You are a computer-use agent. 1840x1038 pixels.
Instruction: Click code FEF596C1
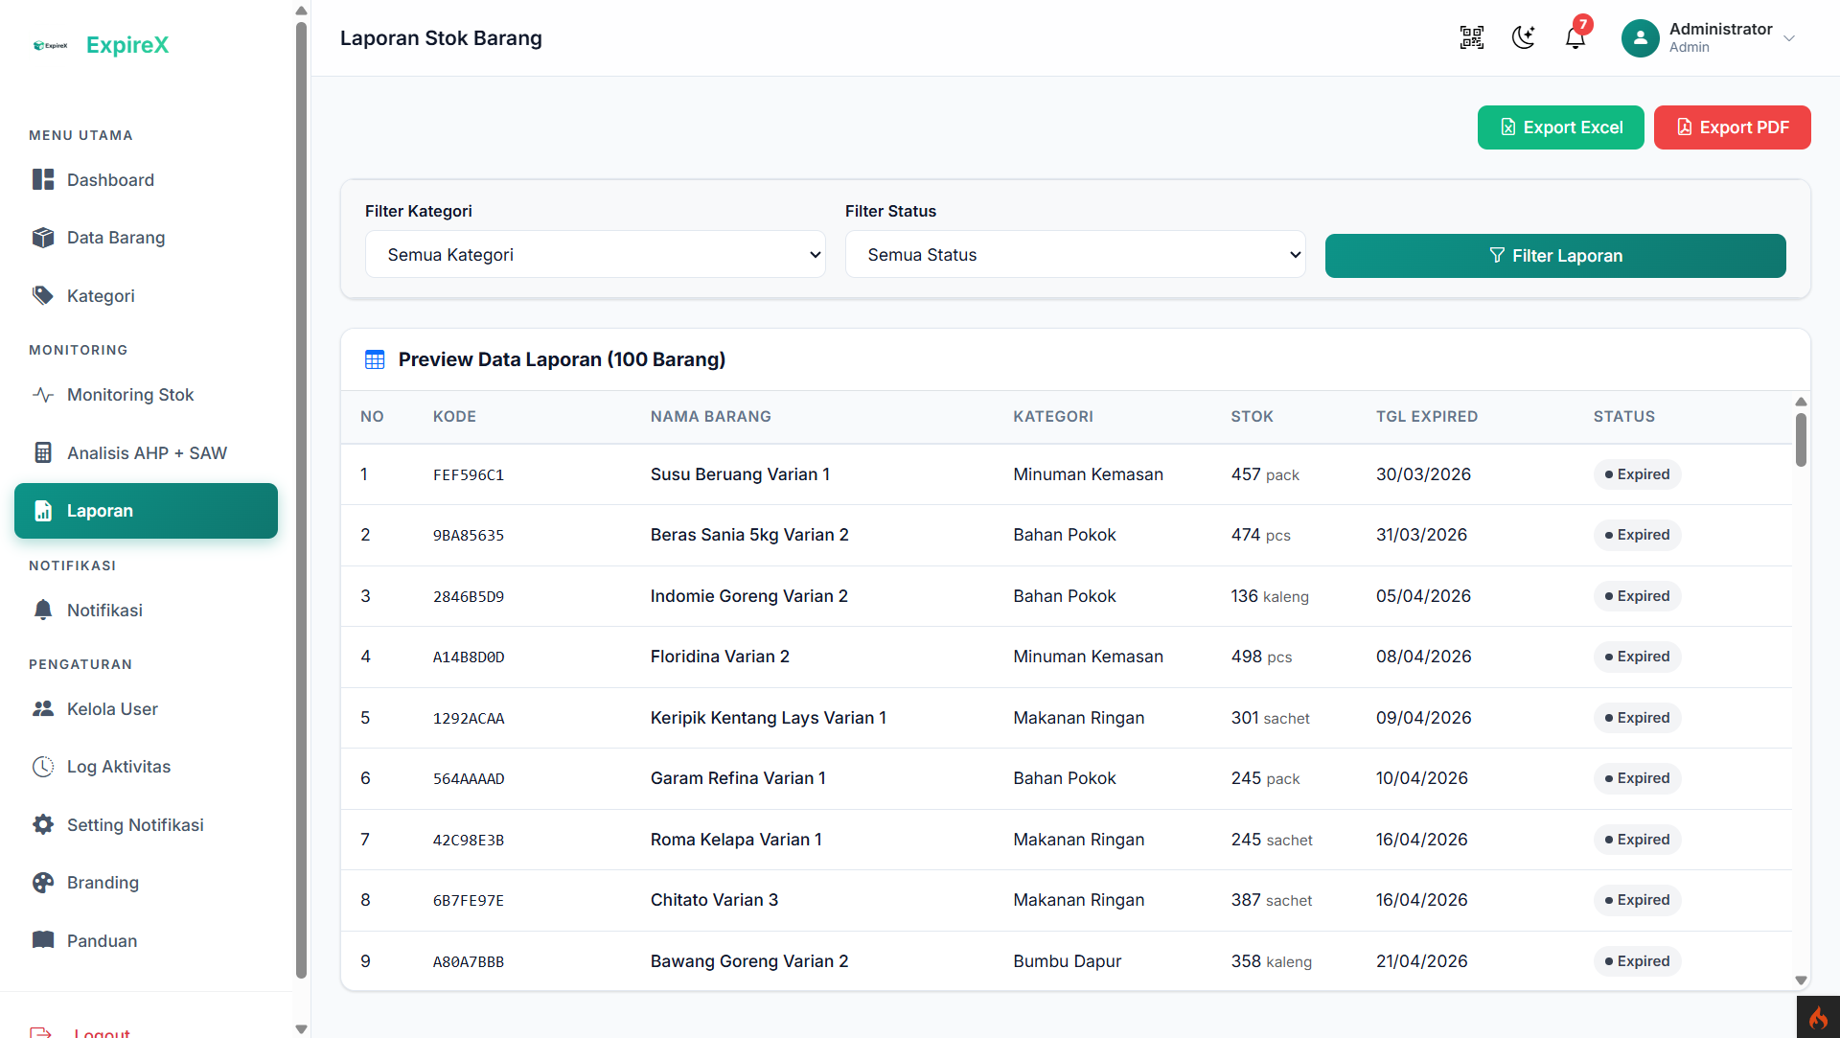[x=468, y=475]
